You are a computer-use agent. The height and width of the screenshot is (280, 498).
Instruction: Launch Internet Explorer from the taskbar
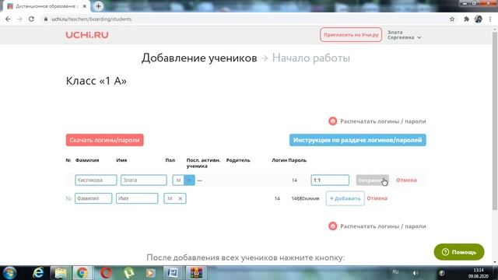(38, 273)
